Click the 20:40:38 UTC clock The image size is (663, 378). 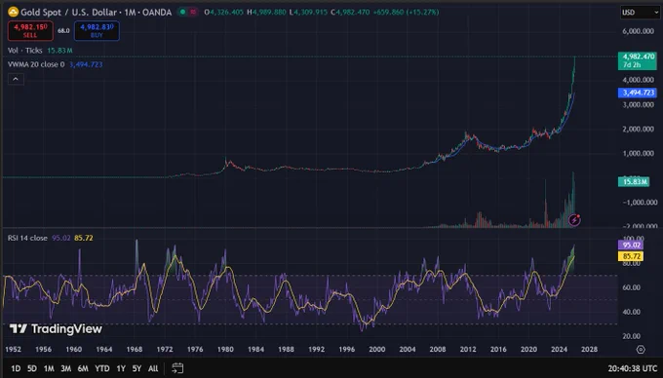[632, 368]
